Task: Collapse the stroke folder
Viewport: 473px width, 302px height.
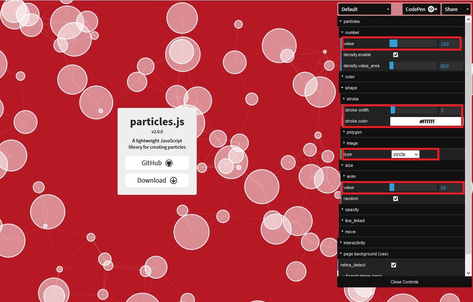Action: [x=403, y=99]
